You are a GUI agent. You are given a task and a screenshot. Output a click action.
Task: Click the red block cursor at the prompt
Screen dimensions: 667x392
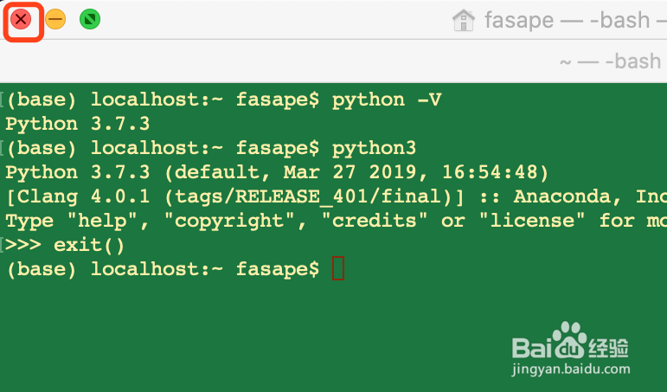338,268
